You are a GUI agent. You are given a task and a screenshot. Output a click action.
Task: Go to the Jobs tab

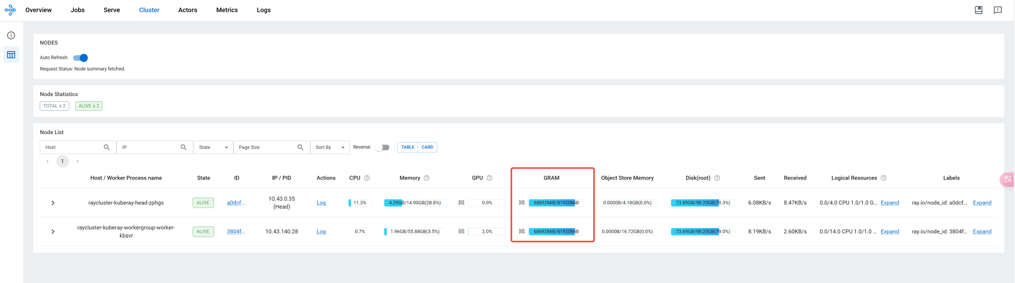coord(78,10)
